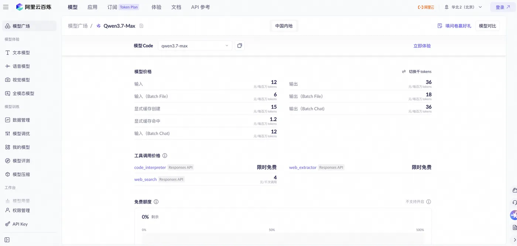Click Responses API tag beside web_search
Image resolution: width=517 pixels, height=246 pixels.
coord(171,179)
